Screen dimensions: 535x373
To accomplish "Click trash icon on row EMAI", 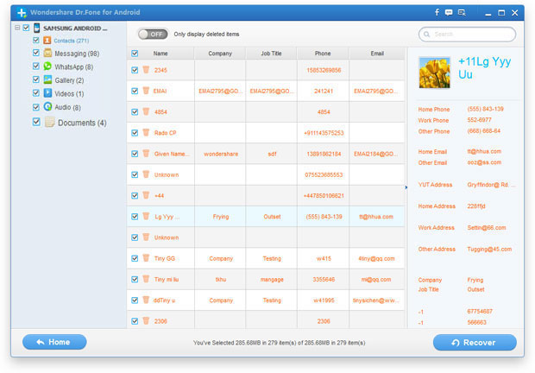I will [146, 91].
